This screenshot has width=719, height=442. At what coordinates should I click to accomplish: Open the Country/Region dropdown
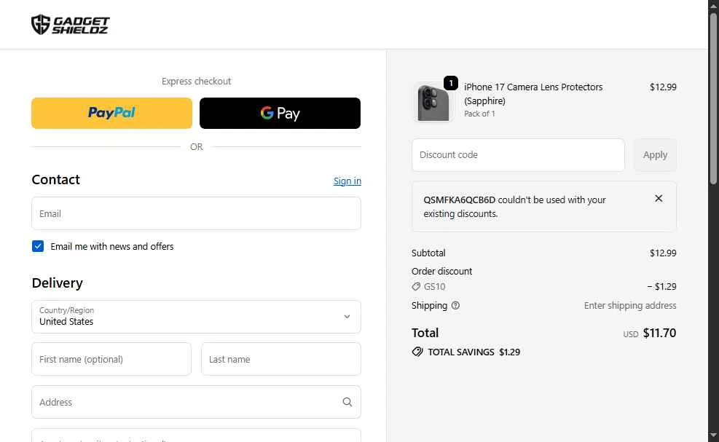(x=196, y=317)
